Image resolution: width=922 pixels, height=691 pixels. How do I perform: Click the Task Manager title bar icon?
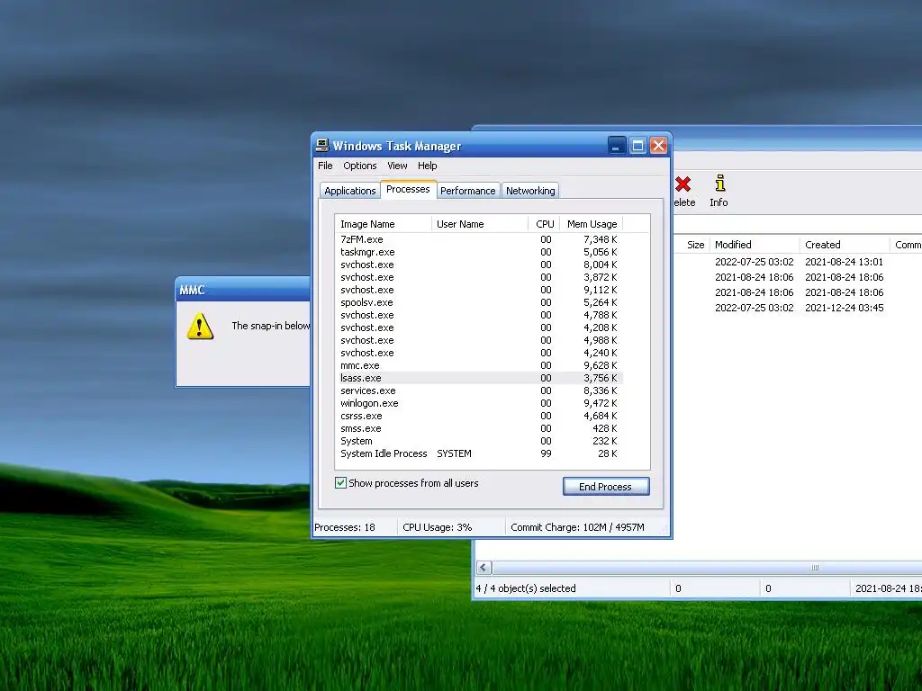(321, 145)
